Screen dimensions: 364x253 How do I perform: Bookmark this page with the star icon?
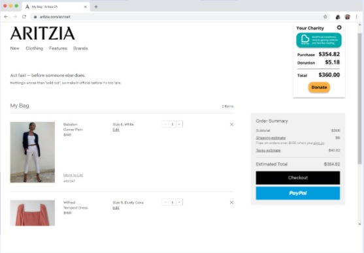point(325,17)
